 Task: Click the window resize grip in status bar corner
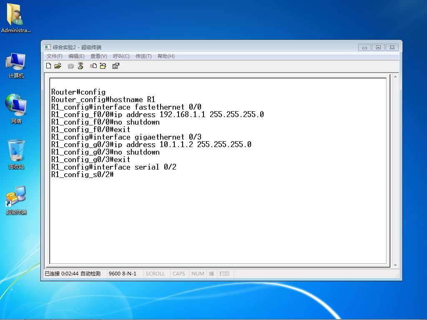point(397,275)
